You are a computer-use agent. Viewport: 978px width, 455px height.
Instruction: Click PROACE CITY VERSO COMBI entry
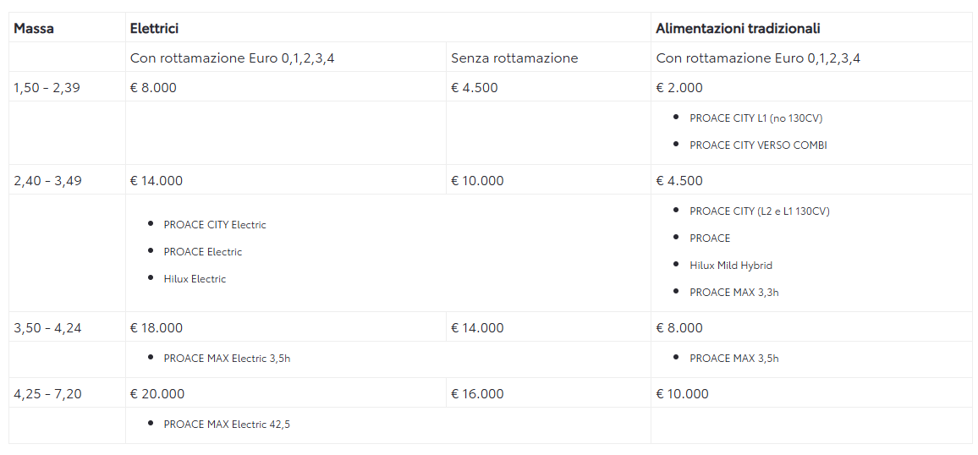(x=758, y=145)
